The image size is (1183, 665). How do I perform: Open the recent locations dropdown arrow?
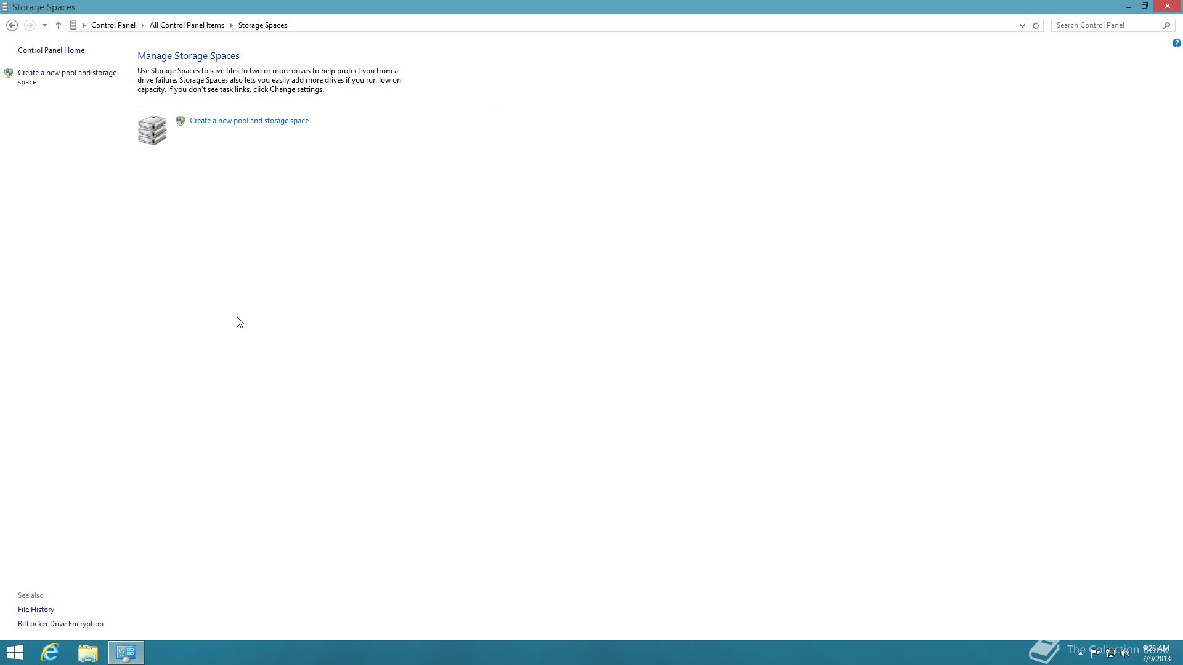click(44, 25)
